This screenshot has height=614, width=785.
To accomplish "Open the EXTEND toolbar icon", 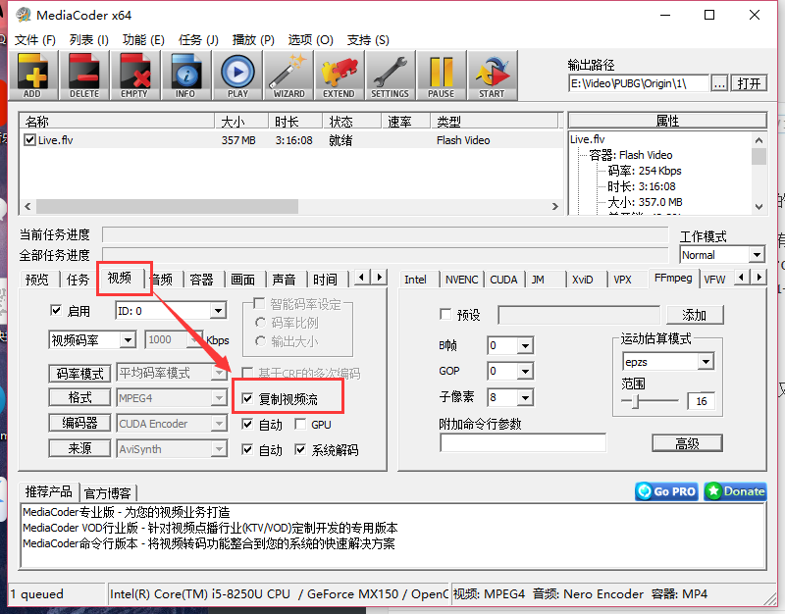I will tap(339, 76).
